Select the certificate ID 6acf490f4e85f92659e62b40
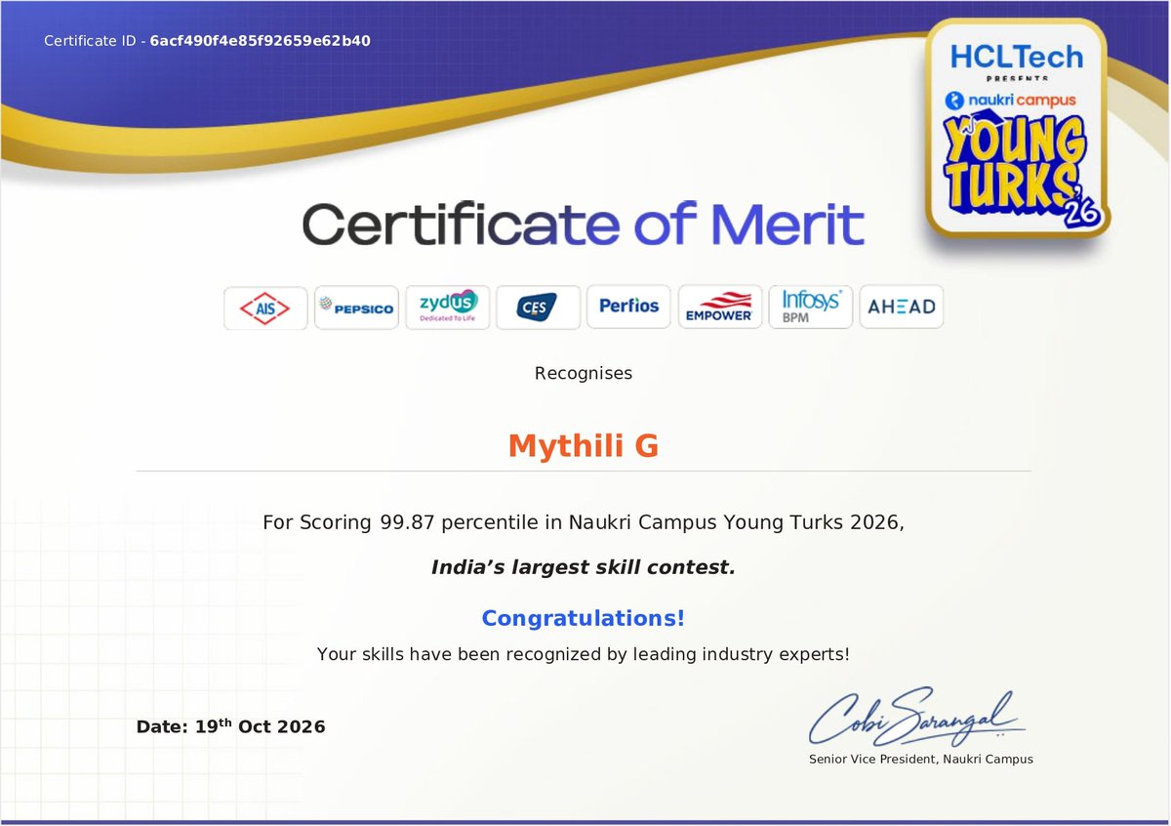 tap(260, 41)
